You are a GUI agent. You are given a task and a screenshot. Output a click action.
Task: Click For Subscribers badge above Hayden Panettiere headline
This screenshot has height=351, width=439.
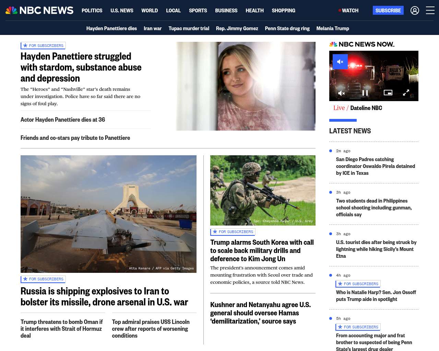pyautogui.click(x=43, y=46)
